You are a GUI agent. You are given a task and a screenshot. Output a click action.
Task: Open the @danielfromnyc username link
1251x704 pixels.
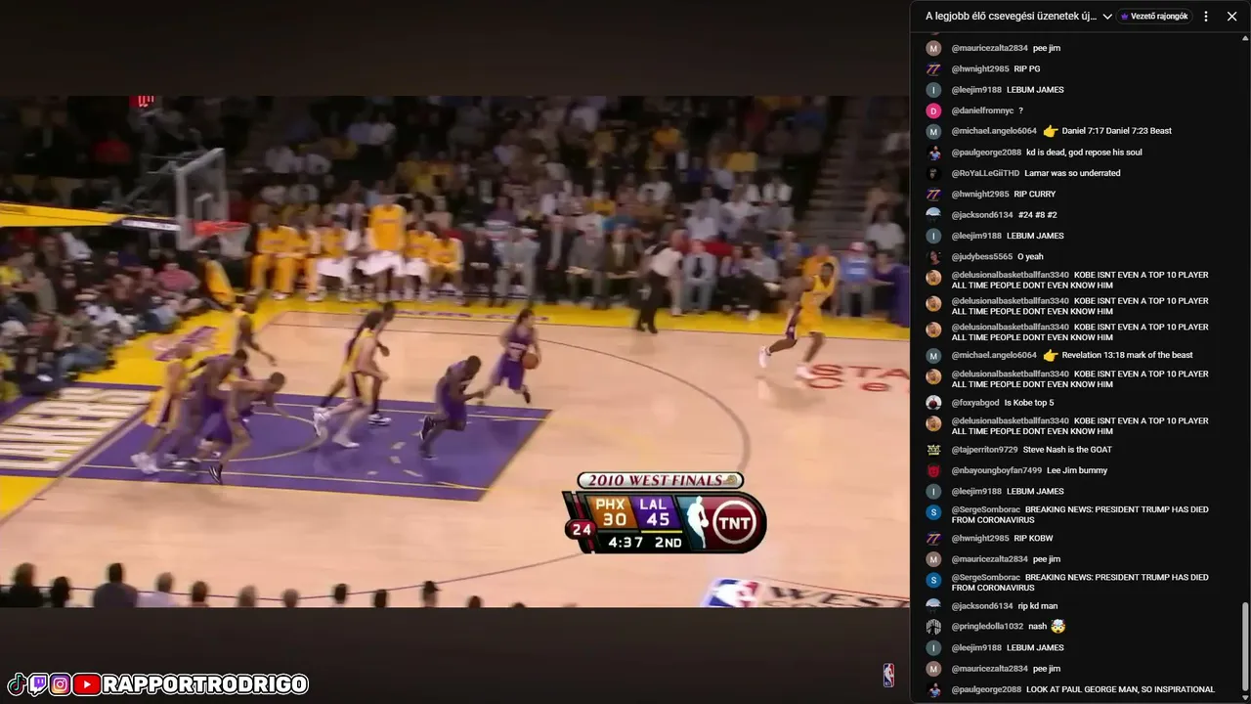click(982, 110)
